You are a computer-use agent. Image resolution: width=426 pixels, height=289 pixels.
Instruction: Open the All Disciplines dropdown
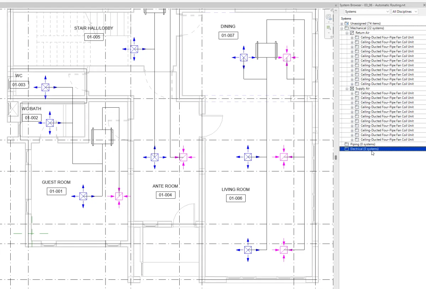405,12
